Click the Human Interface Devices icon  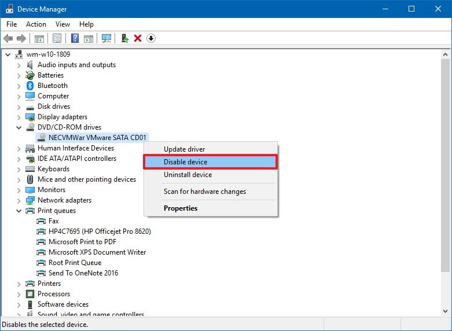coord(30,148)
